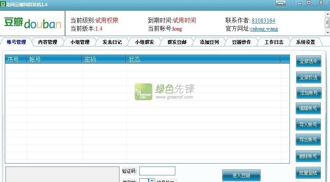Viewport: 330px width, 182px height.
Task: Click the 全部反选 button
Action: coord(309,77)
